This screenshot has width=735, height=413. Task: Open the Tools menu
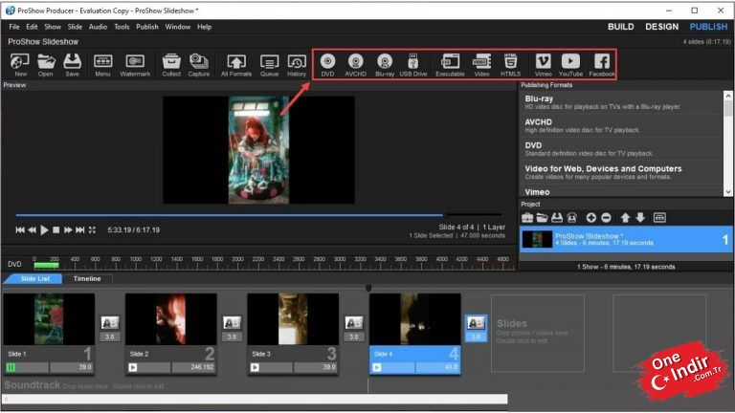pos(122,27)
